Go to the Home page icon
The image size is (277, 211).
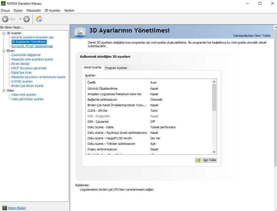point(39,19)
